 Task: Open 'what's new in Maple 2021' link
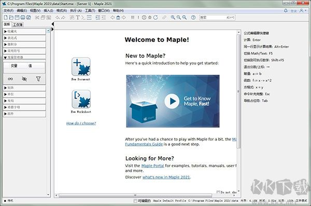(x=166, y=177)
